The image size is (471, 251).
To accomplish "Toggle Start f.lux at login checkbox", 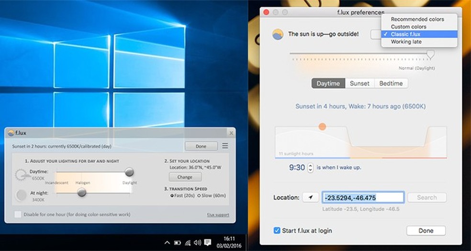I will tap(277, 230).
